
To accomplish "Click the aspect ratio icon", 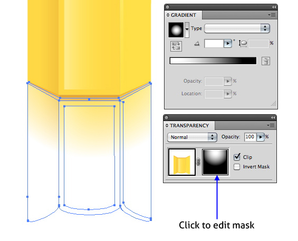I will point(243,44).
